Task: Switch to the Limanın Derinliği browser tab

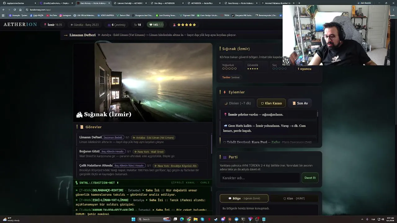Action: pyautogui.click(x=130, y=3)
